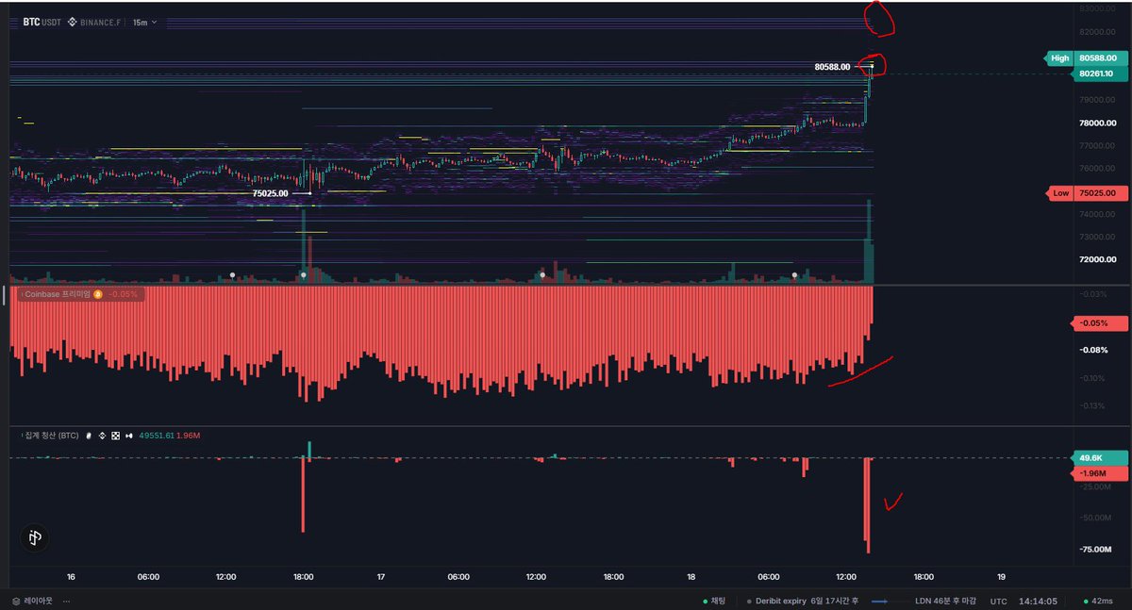Click the 75025.00 low price tag on the price axis

[1101, 193]
